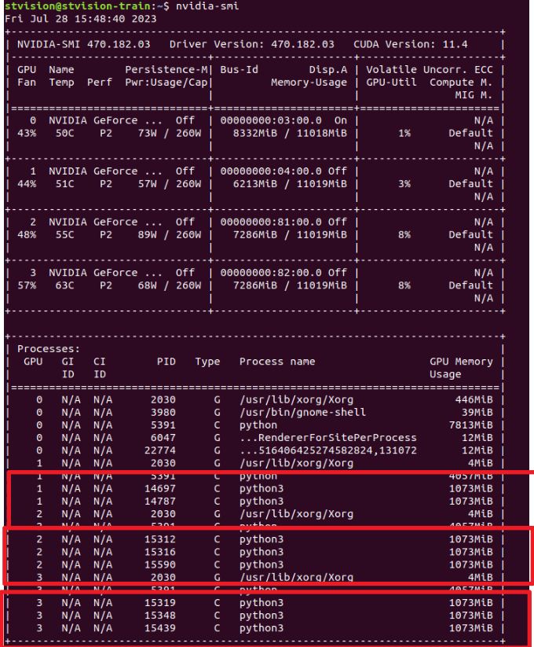
Task: Click the 446MiB memory usage value
Action: click(x=474, y=400)
